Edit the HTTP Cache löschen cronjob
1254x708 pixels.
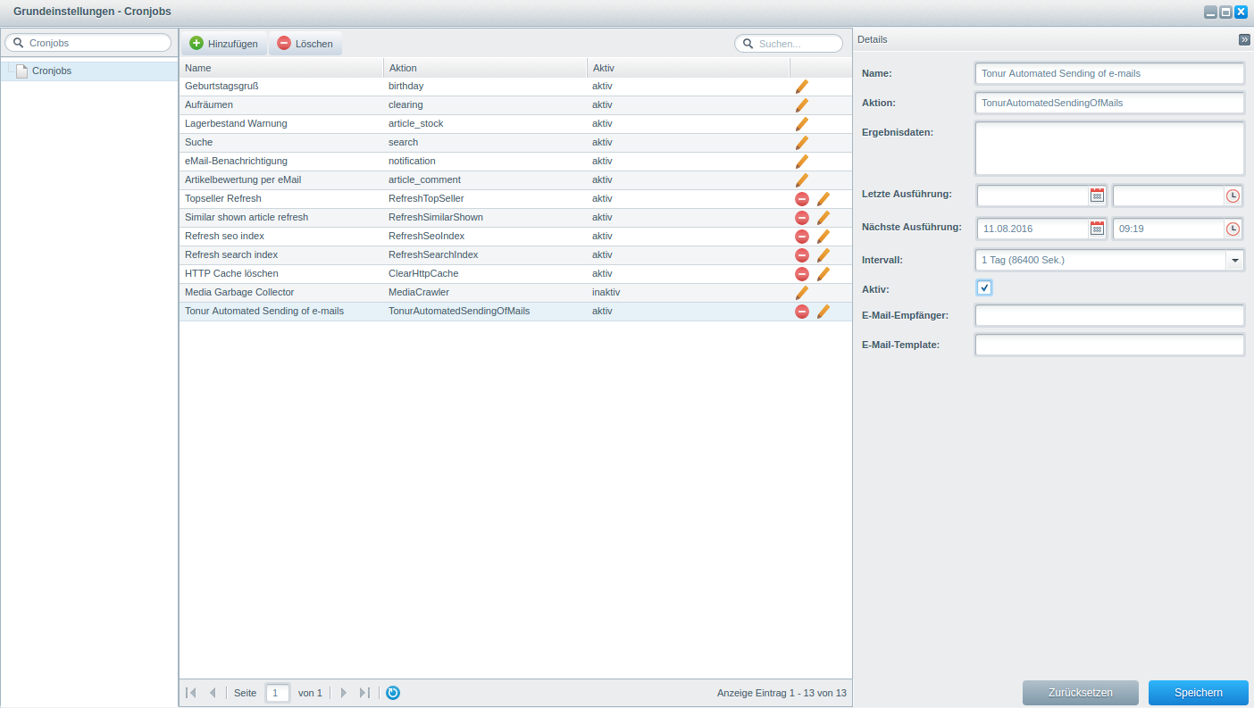(823, 274)
